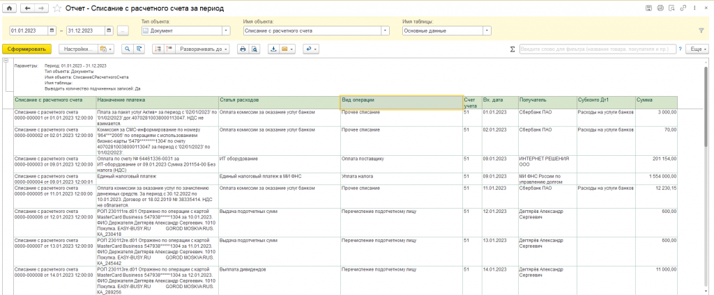Click the Sigma sum icon
This screenshot has height=295, width=714.
pyautogui.click(x=512, y=49)
